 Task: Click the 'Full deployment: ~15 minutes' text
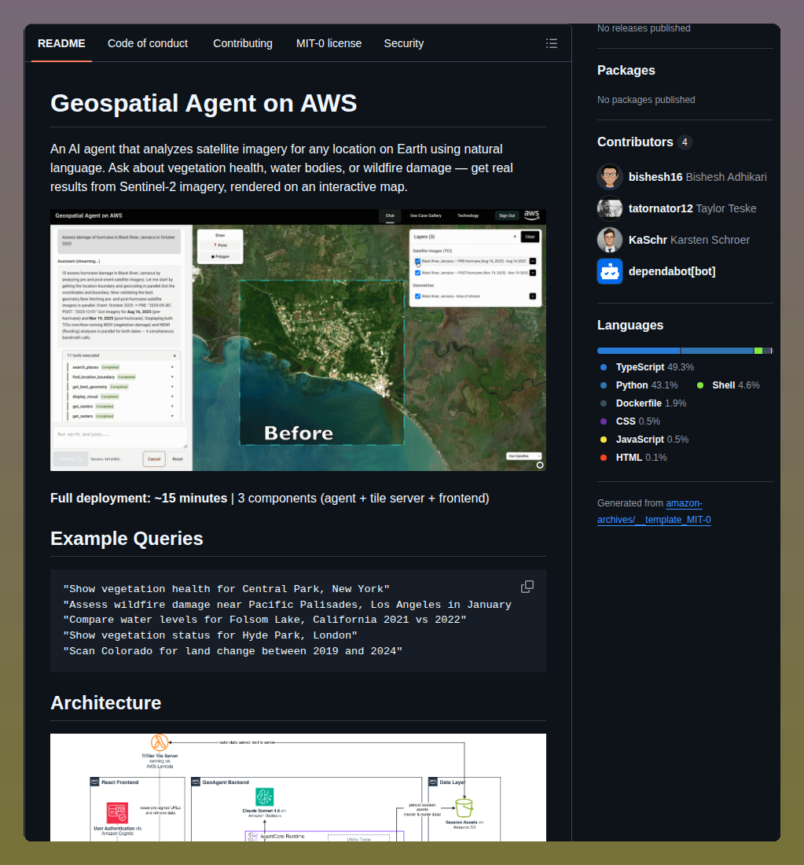point(138,498)
